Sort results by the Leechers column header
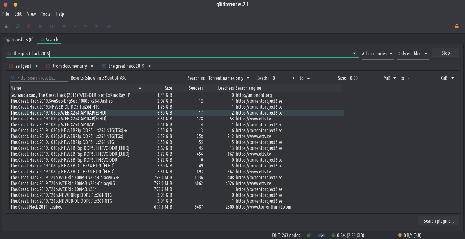465x239 pixels. [x=219, y=88]
